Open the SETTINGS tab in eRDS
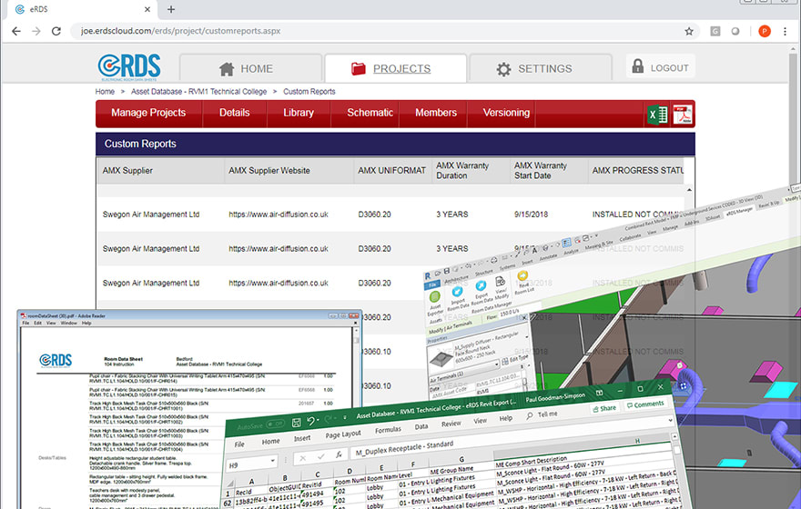This screenshot has width=801, height=509. tap(541, 68)
